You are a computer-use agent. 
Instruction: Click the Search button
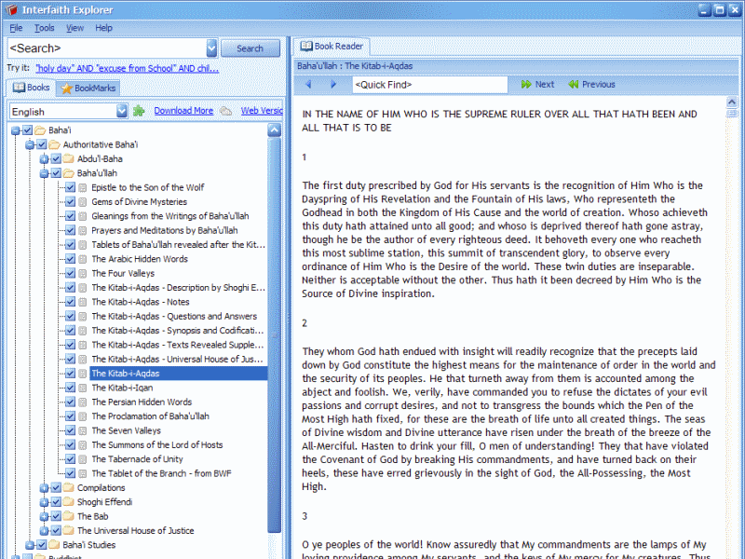click(250, 48)
